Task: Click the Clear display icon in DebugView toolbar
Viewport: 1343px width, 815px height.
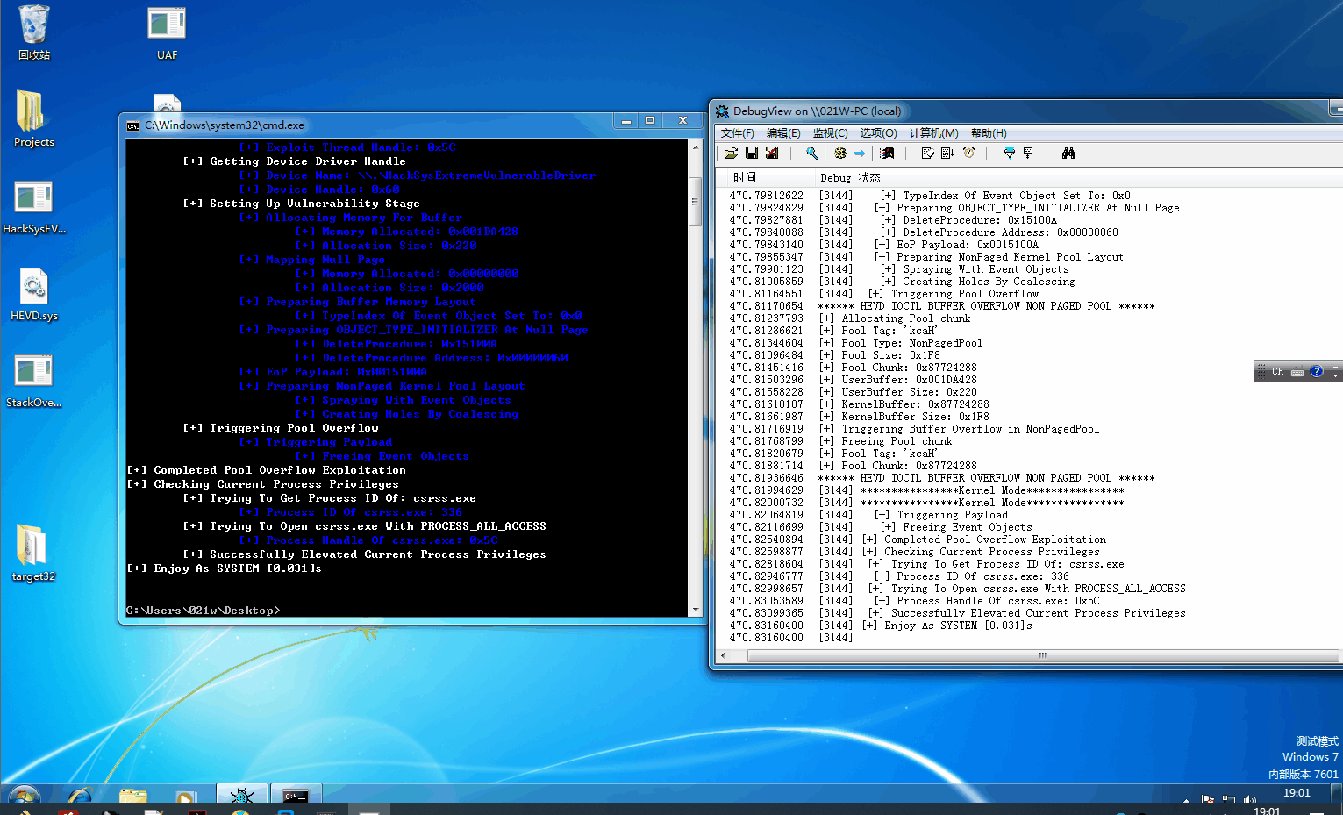Action: pos(927,154)
